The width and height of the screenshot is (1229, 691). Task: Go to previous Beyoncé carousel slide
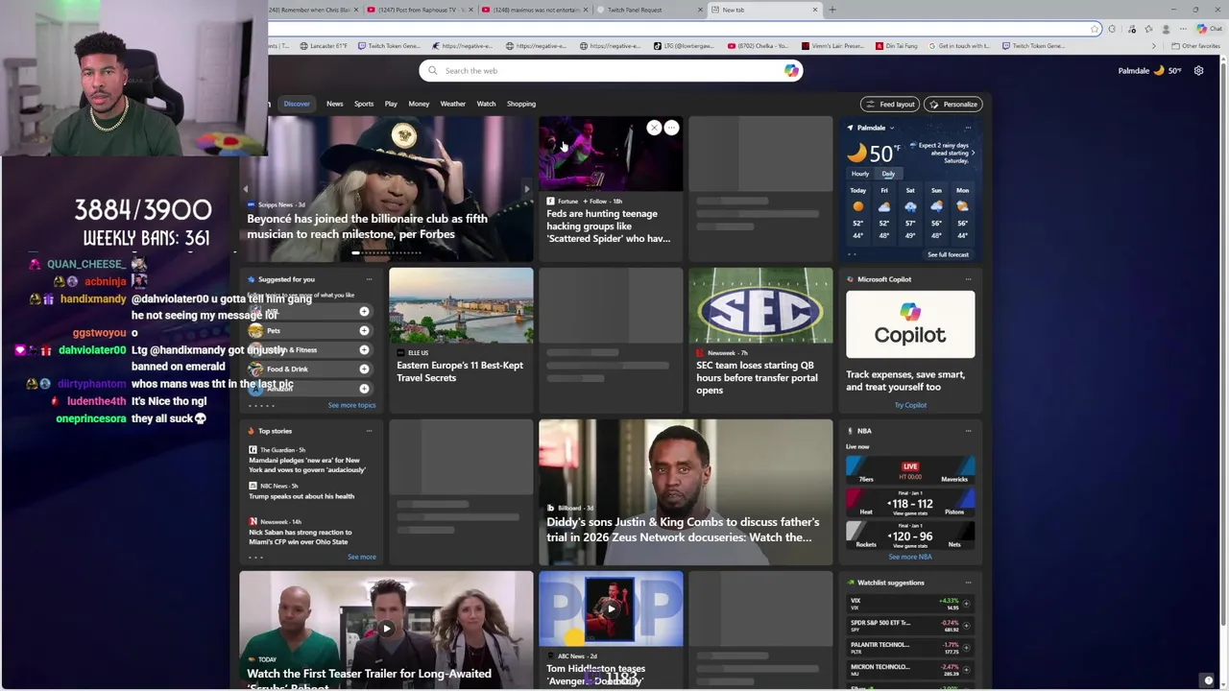[245, 189]
